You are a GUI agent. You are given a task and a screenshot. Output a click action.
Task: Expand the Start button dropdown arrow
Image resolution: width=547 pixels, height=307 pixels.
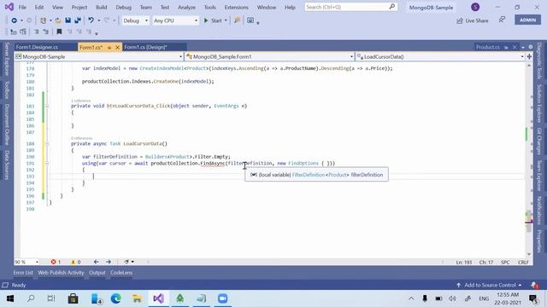coord(226,20)
